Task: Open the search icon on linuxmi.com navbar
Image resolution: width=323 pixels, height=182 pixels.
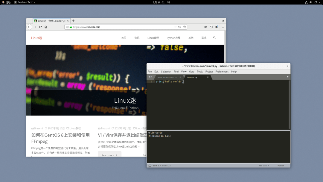Action: 214,38
